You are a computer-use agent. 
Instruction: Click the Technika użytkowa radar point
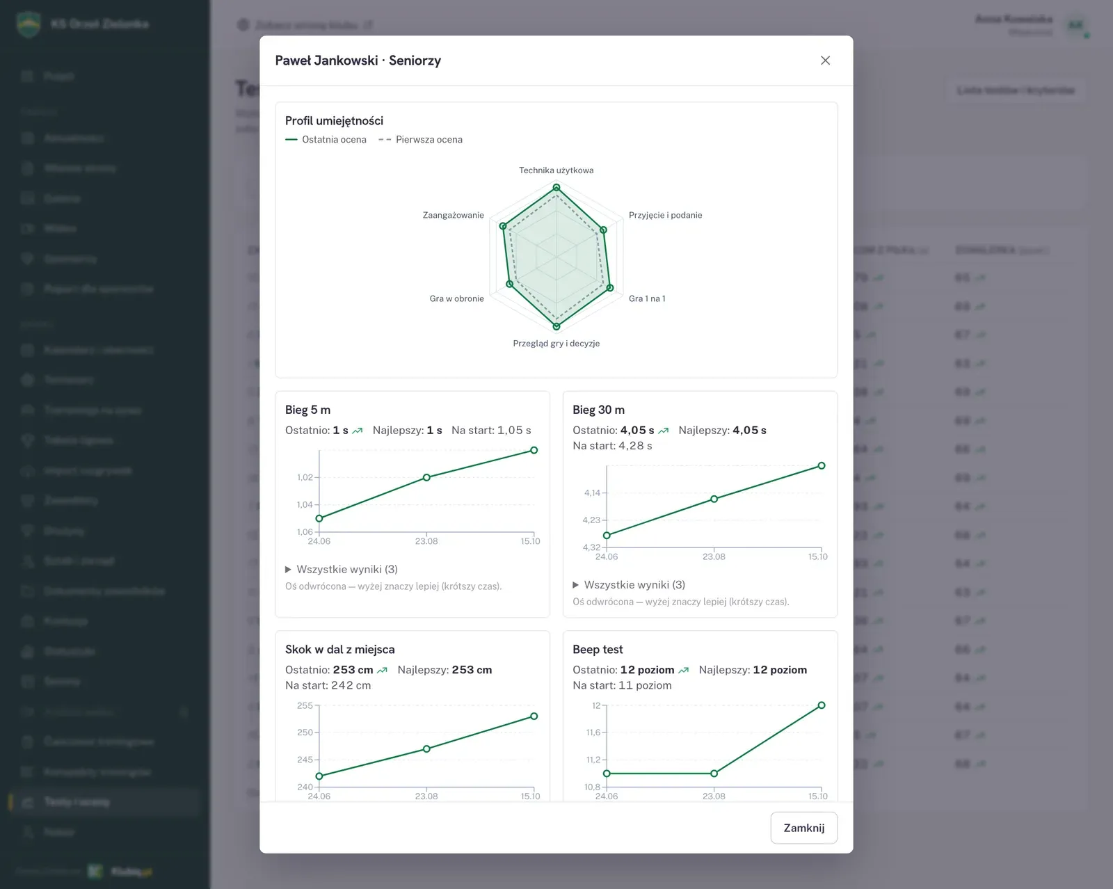556,187
